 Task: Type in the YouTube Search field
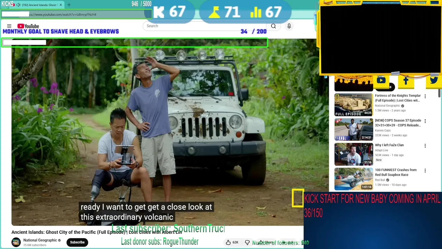tap(204, 26)
